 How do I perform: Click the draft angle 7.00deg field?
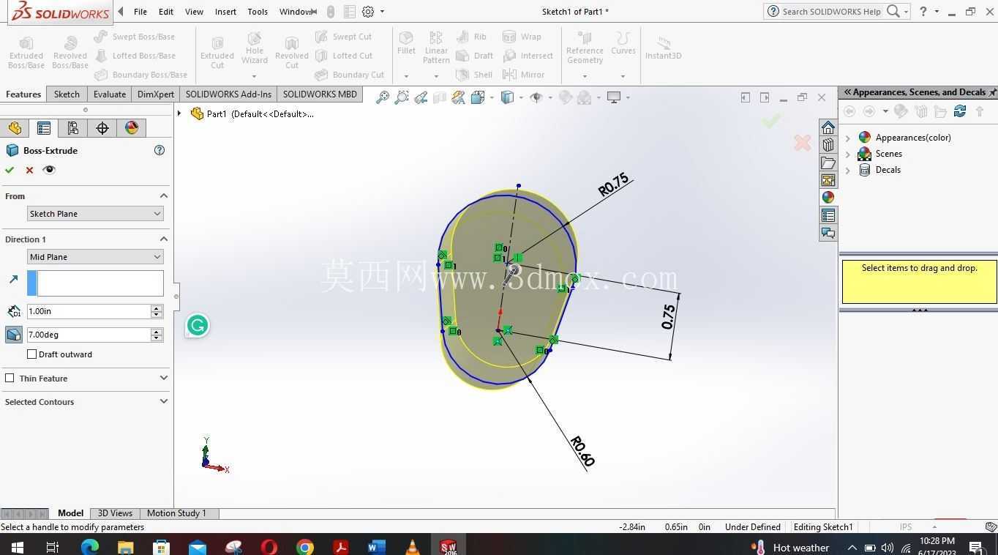[x=89, y=335]
